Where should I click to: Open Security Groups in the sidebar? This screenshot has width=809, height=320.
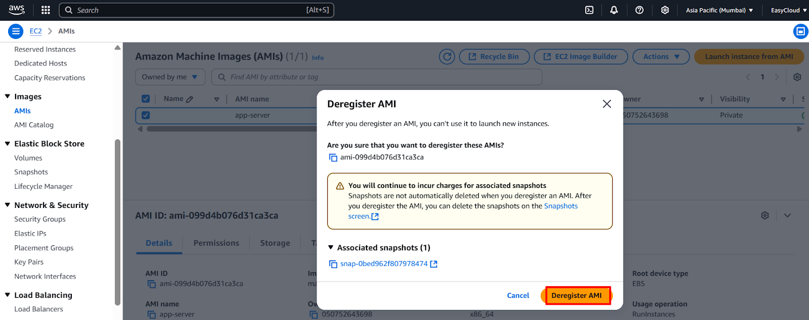tap(40, 220)
